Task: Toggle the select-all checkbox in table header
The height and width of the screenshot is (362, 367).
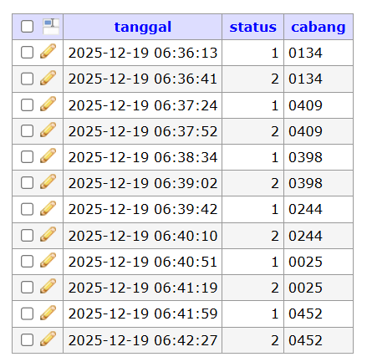Action: 28,27
